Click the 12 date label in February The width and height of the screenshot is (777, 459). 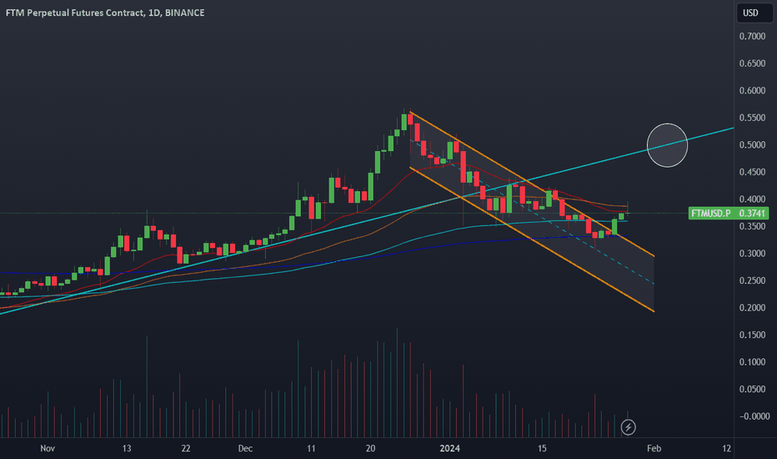pyautogui.click(x=726, y=449)
